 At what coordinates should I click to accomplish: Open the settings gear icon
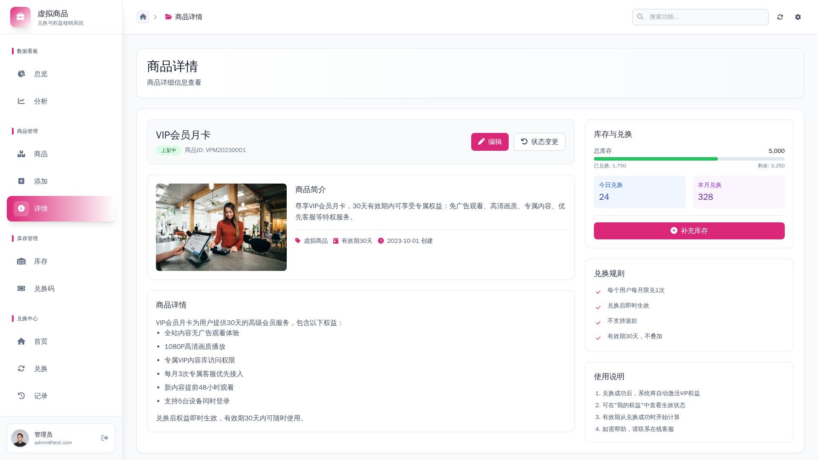tap(798, 17)
